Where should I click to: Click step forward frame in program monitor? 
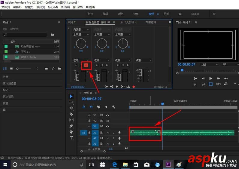tap(218, 78)
